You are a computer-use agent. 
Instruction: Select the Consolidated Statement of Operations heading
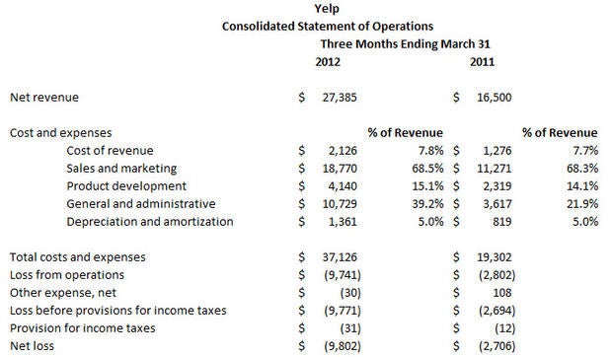click(328, 26)
